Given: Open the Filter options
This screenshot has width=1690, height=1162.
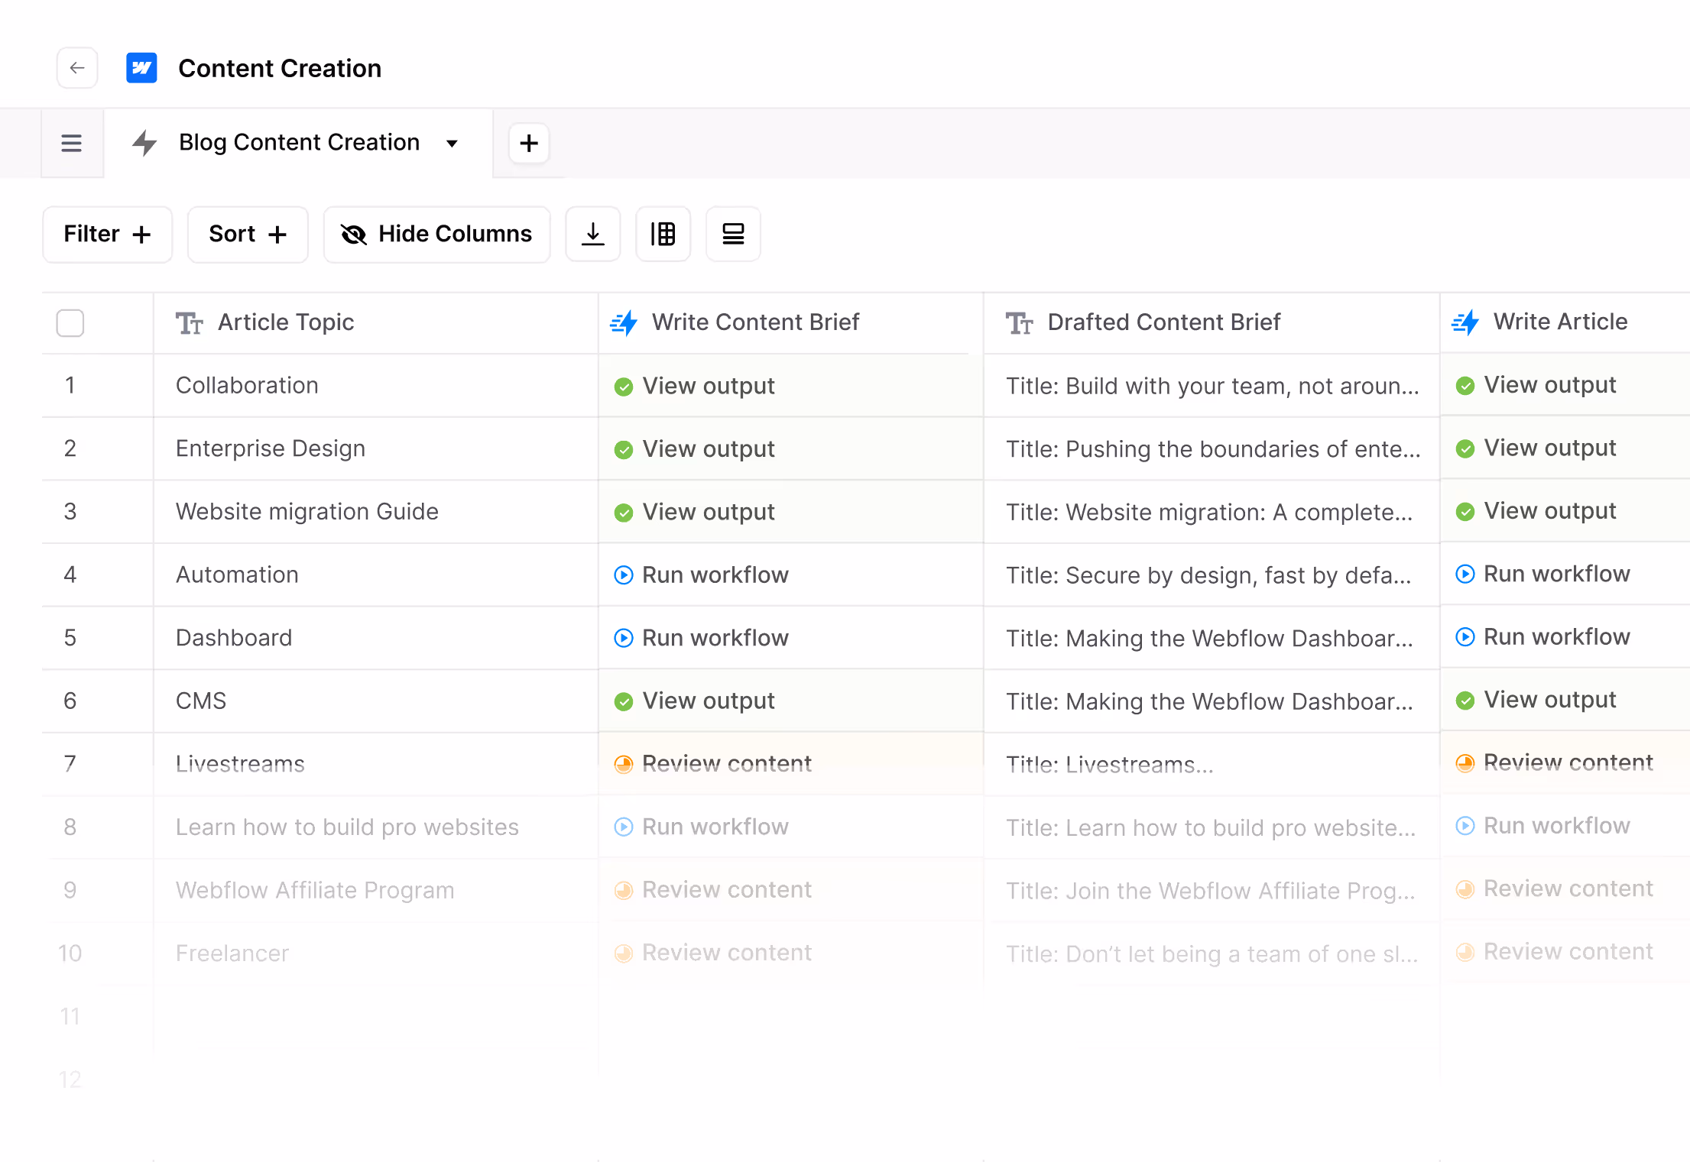Looking at the screenshot, I should click(x=107, y=234).
